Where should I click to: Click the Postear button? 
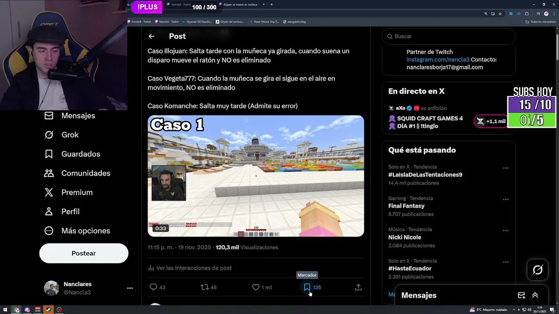pyautogui.click(x=84, y=253)
